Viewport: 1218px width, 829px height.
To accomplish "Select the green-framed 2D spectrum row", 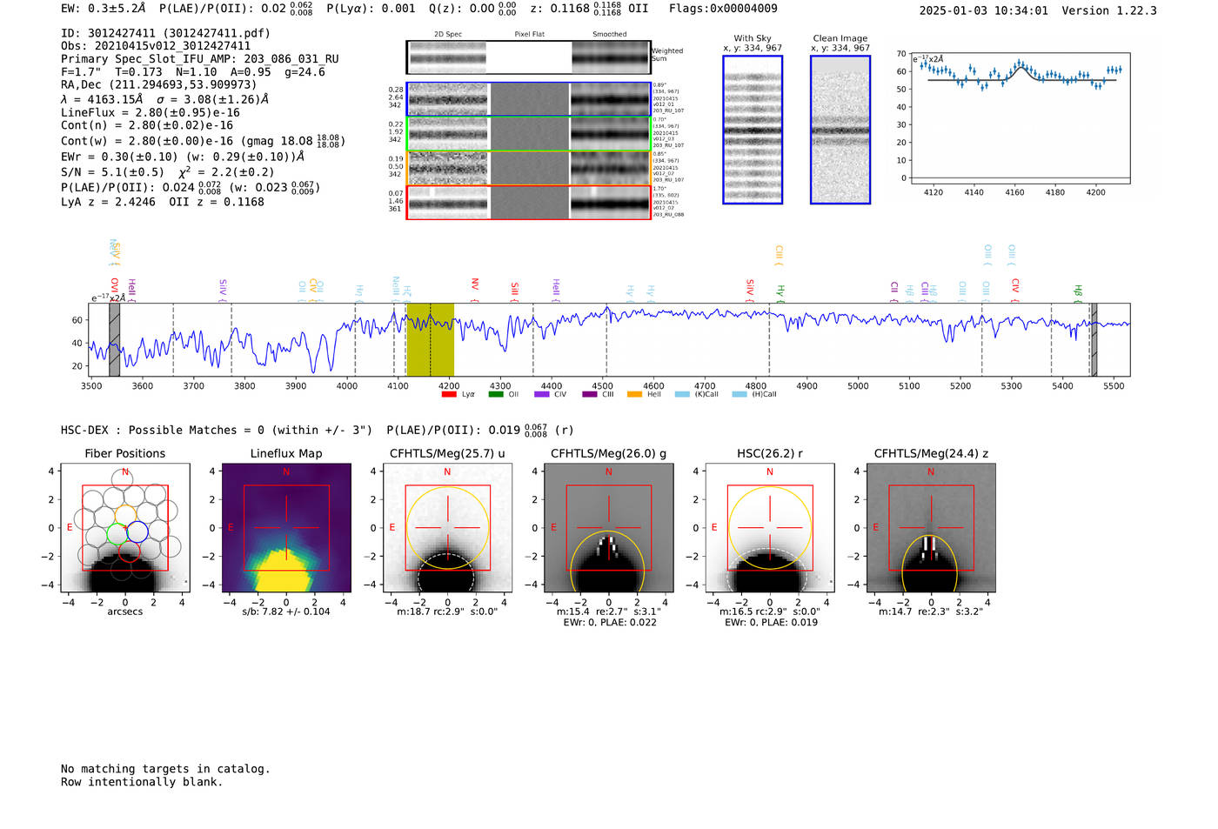I will pos(529,134).
